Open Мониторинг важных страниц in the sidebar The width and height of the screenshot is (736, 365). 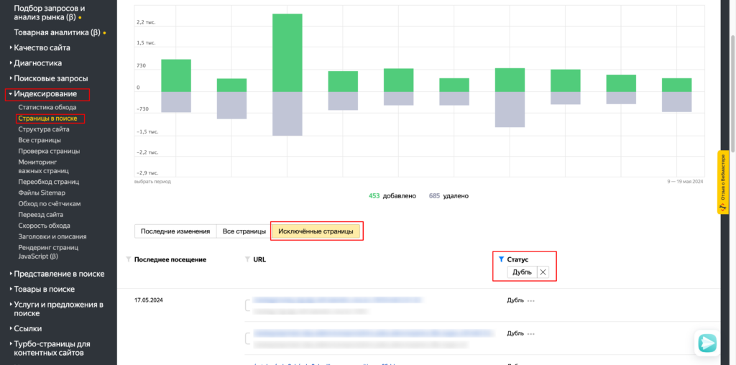click(x=43, y=166)
